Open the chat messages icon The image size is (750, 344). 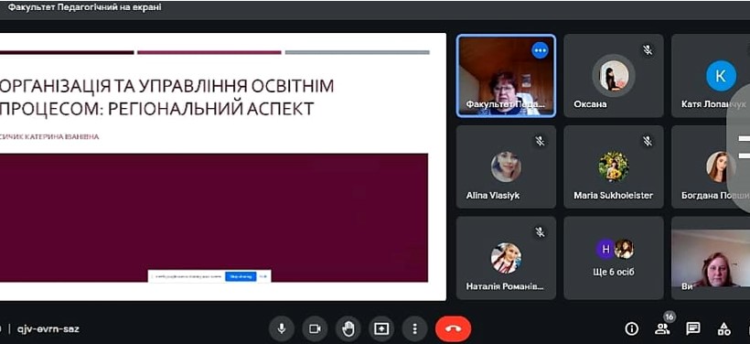point(692,328)
